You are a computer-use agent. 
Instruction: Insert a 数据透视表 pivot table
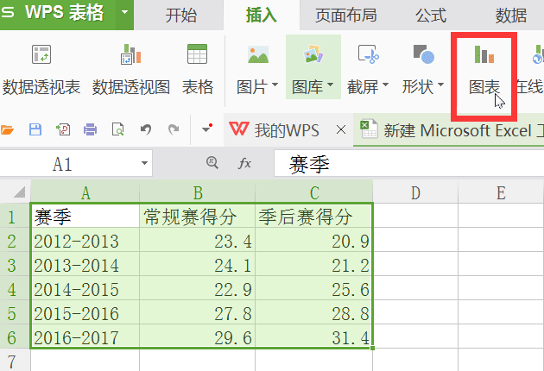41,69
